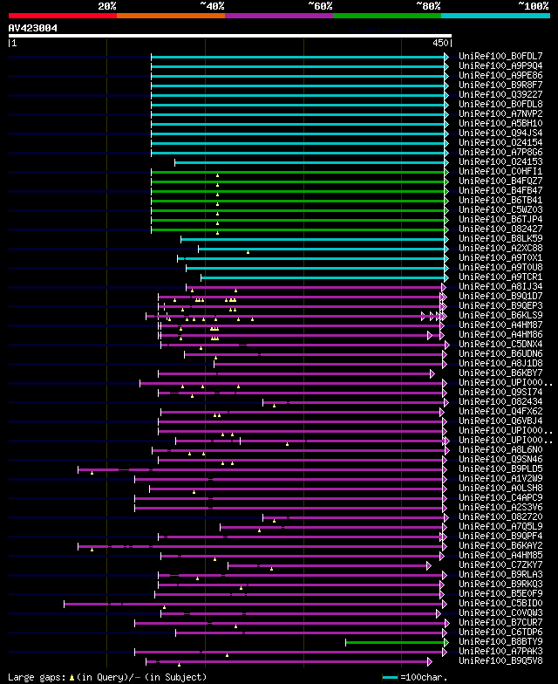Select the UniRef100_A7P8G6 label

500,152
